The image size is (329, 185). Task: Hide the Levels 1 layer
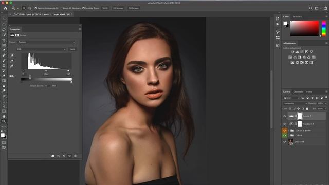(x=284, y=116)
